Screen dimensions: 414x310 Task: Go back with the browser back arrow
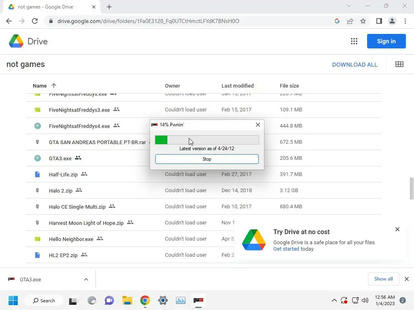tap(9, 21)
